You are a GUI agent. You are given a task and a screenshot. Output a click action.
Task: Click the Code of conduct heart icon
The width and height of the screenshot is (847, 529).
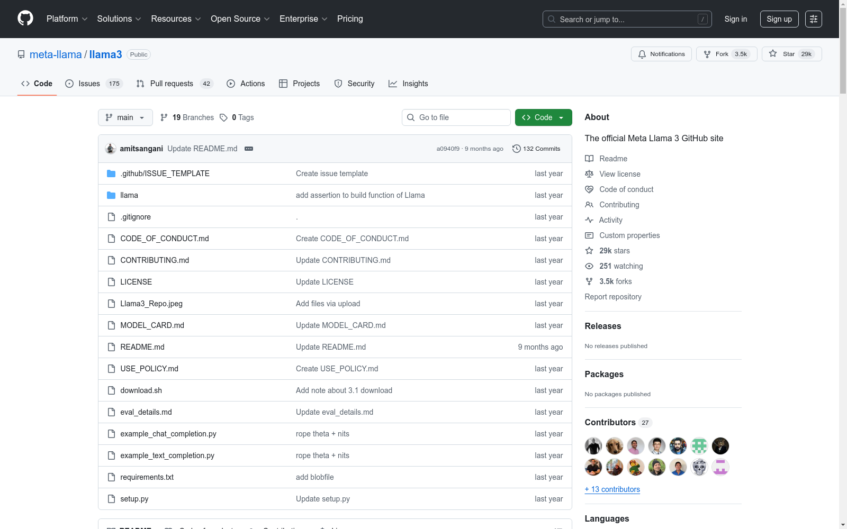[589, 189]
